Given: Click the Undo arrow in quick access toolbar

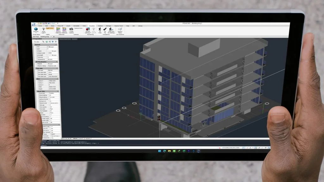Looking at the screenshot, I should [x=49, y=23].
